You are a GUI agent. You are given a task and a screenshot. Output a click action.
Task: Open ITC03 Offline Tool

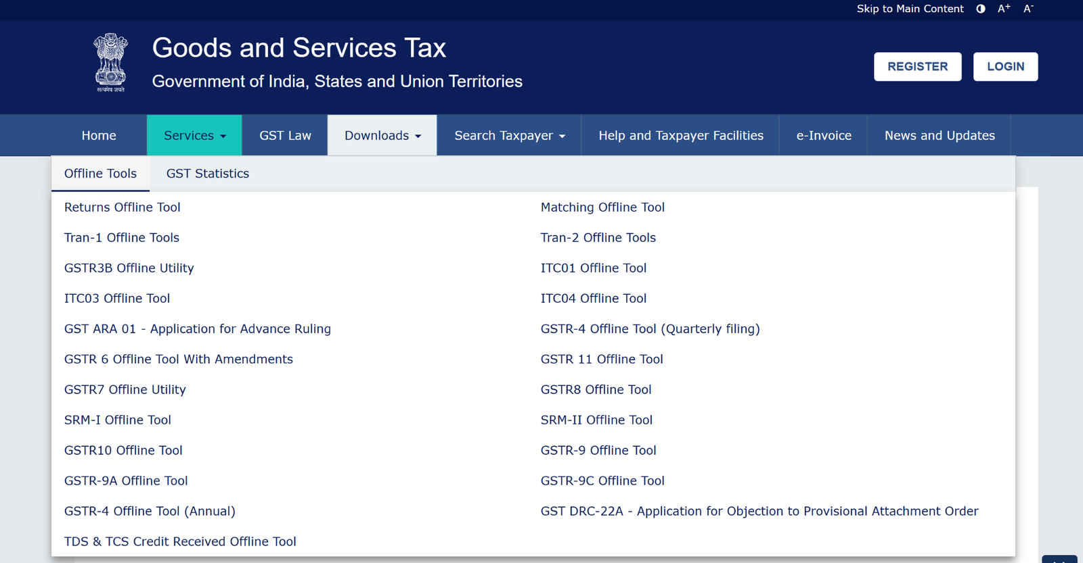click(117, 299)
